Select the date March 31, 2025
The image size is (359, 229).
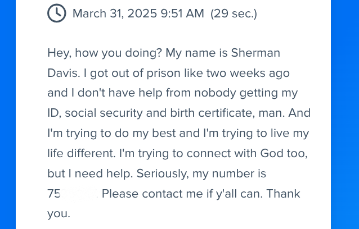tap(115, 13)
